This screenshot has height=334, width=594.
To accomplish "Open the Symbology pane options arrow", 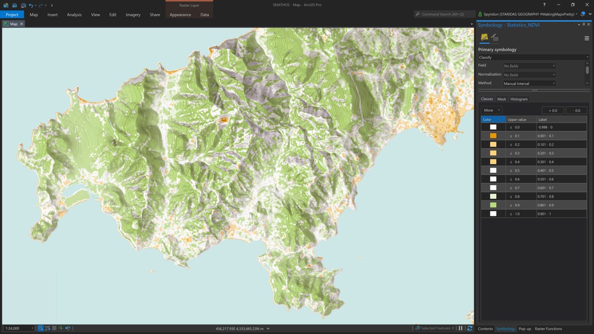I will click(x=579, y=24).
